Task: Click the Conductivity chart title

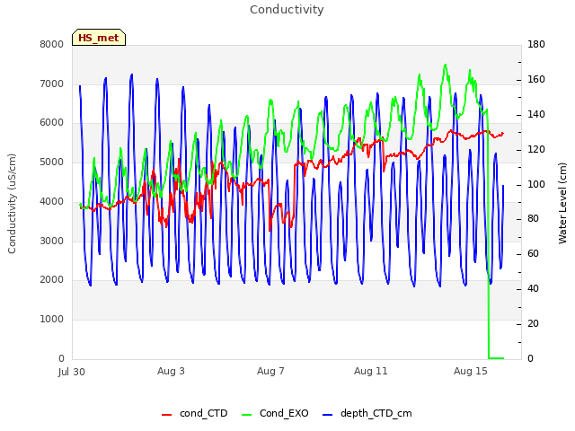Action: tap(287, 9)
